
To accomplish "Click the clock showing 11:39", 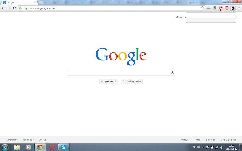I will 231,147.
